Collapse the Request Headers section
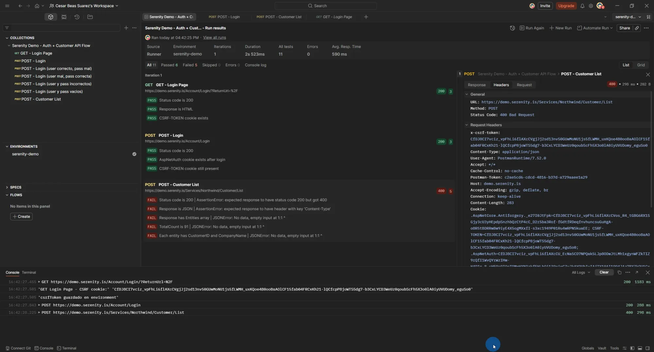This screenshot has width=654, height=352. (x=467, y=125)
